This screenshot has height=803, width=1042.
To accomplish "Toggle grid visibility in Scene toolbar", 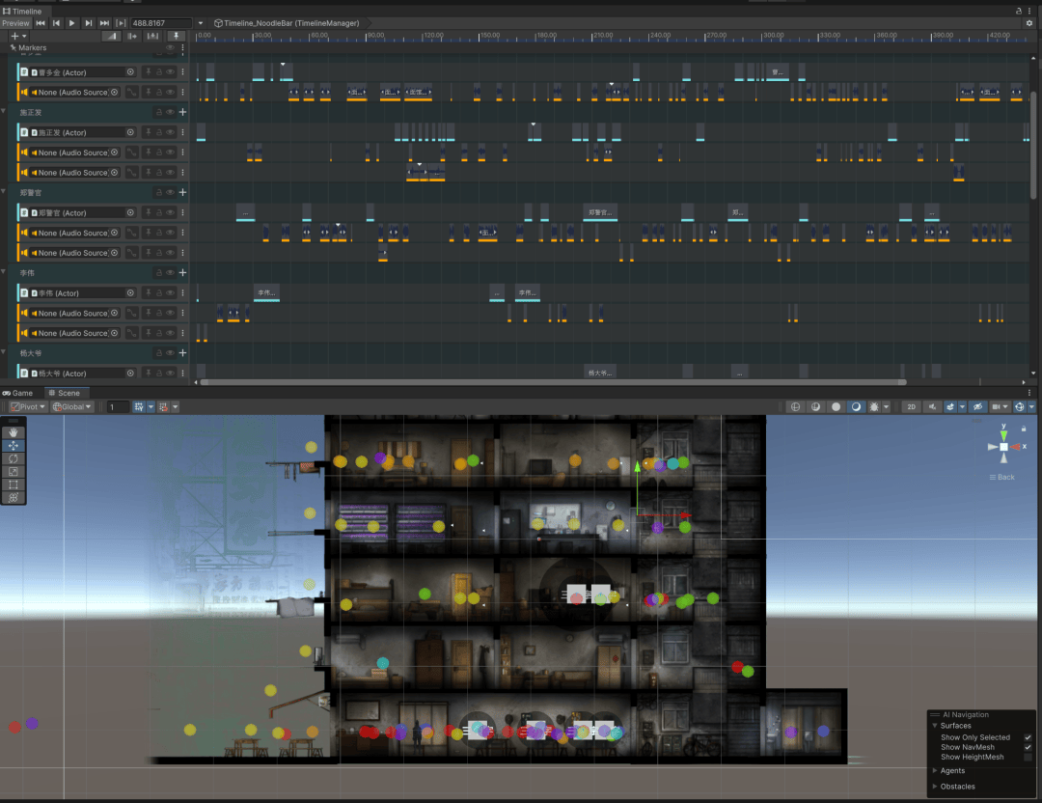I will 139,407.
